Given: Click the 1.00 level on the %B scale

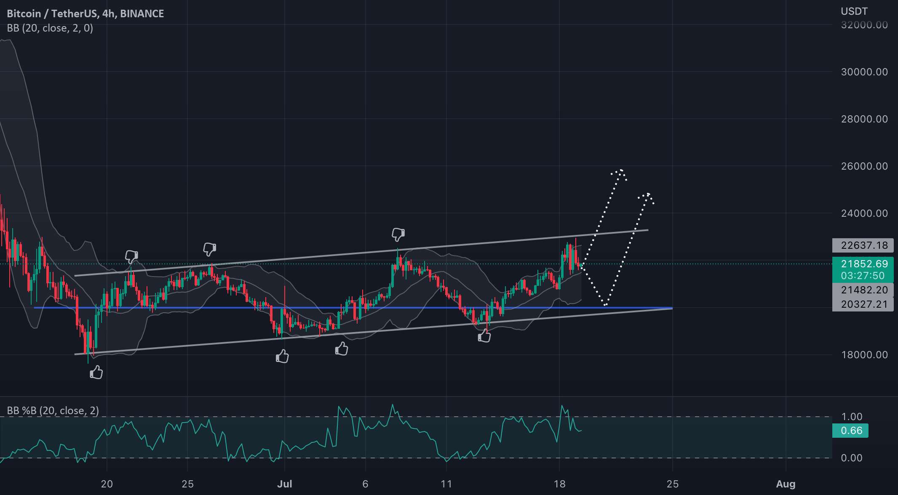Looking at the screenshot, I should [852, 417].
